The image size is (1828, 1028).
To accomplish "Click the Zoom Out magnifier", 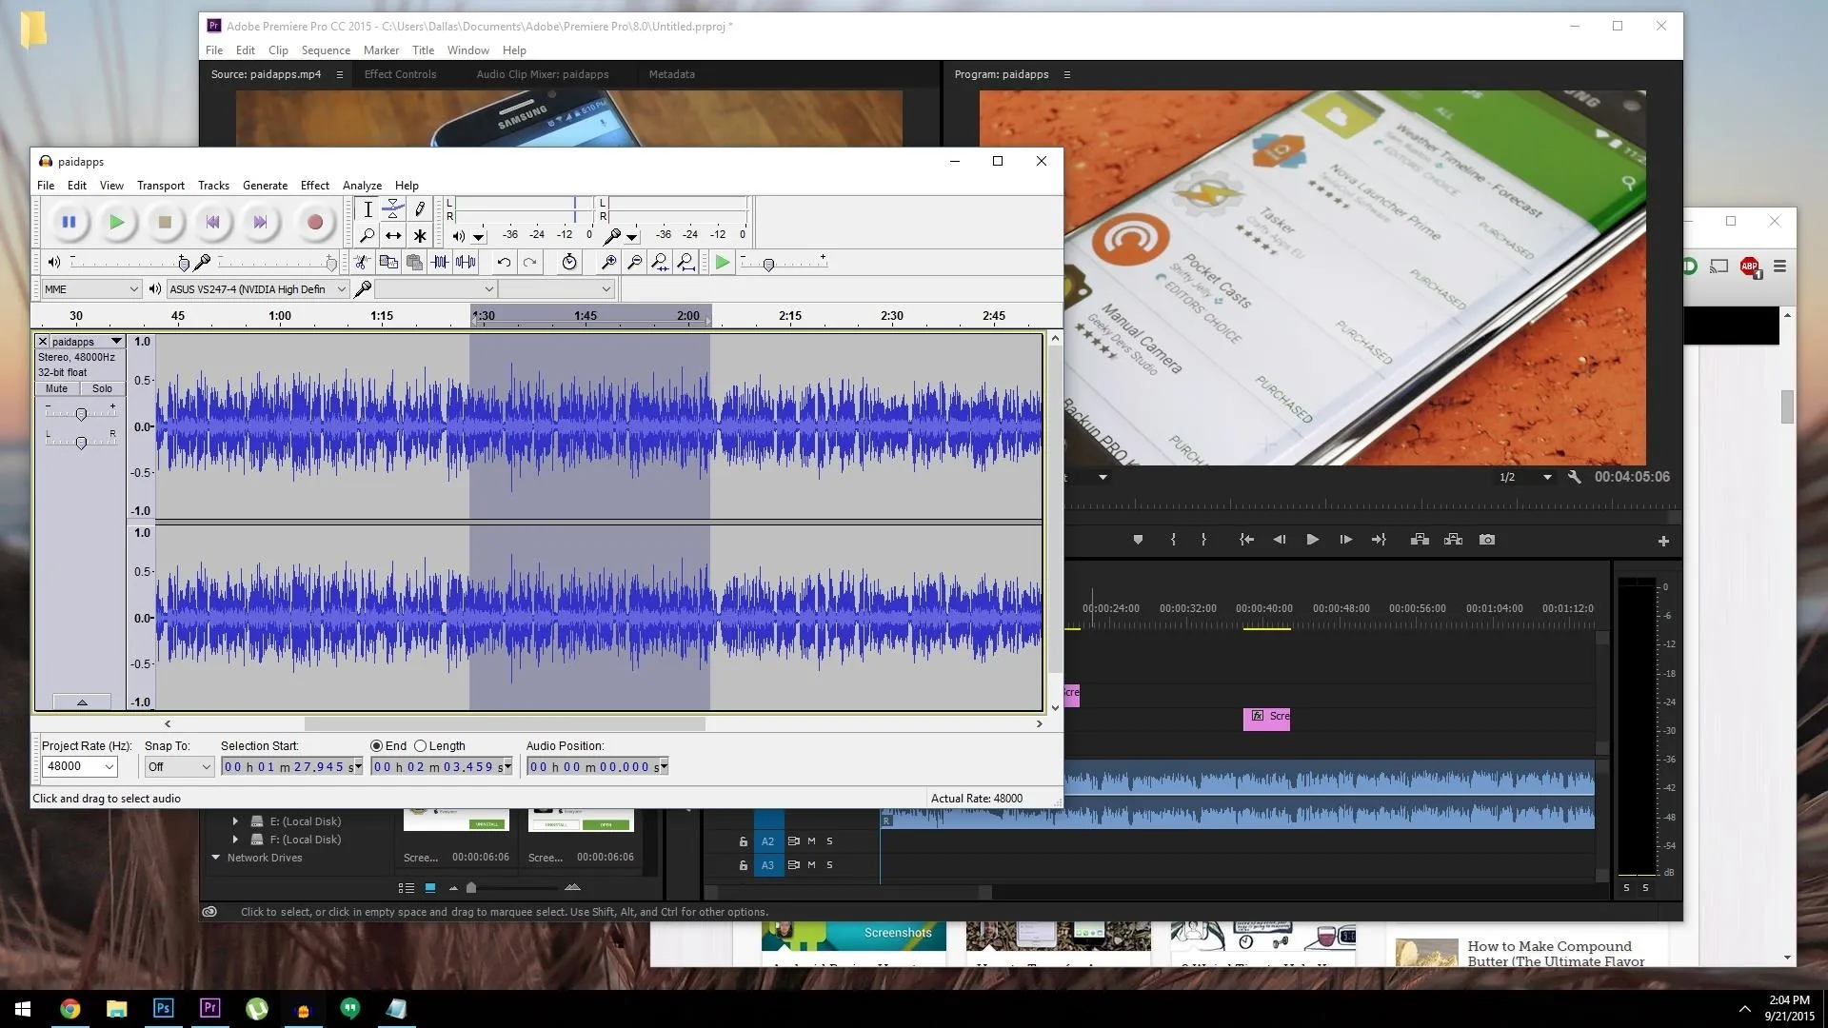I will pos(635,262).
